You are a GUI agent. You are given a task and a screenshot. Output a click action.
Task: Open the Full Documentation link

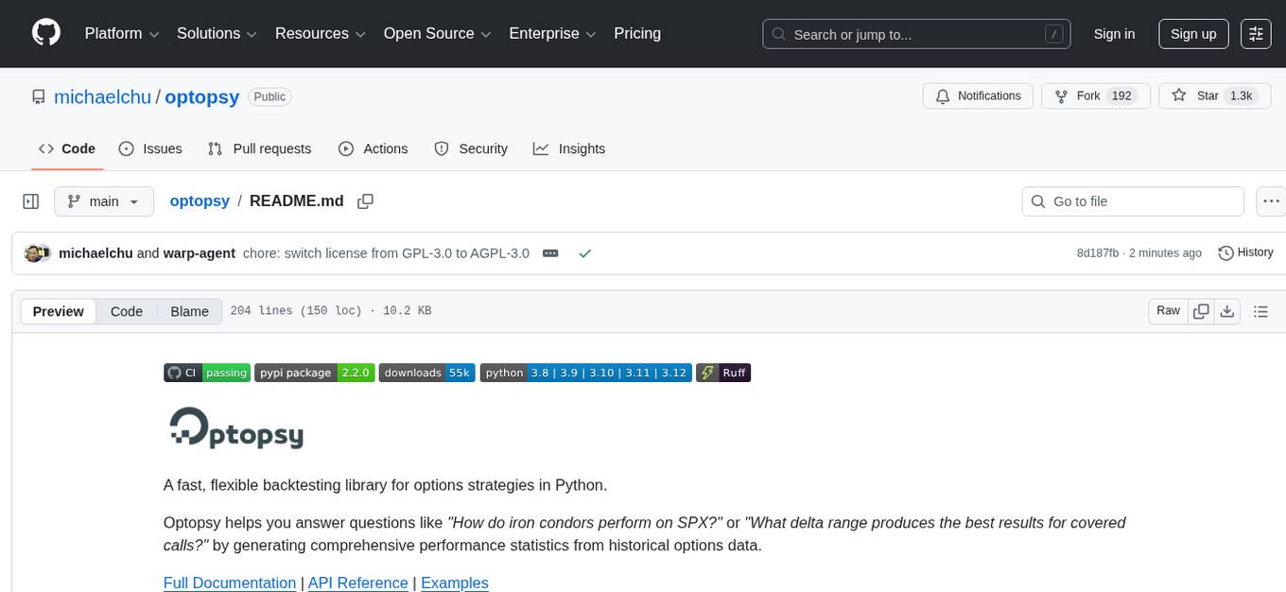tap(230, 583)
